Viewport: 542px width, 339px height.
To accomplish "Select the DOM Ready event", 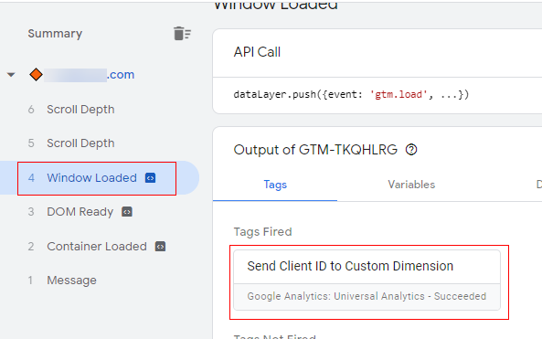I will (80, 211).
